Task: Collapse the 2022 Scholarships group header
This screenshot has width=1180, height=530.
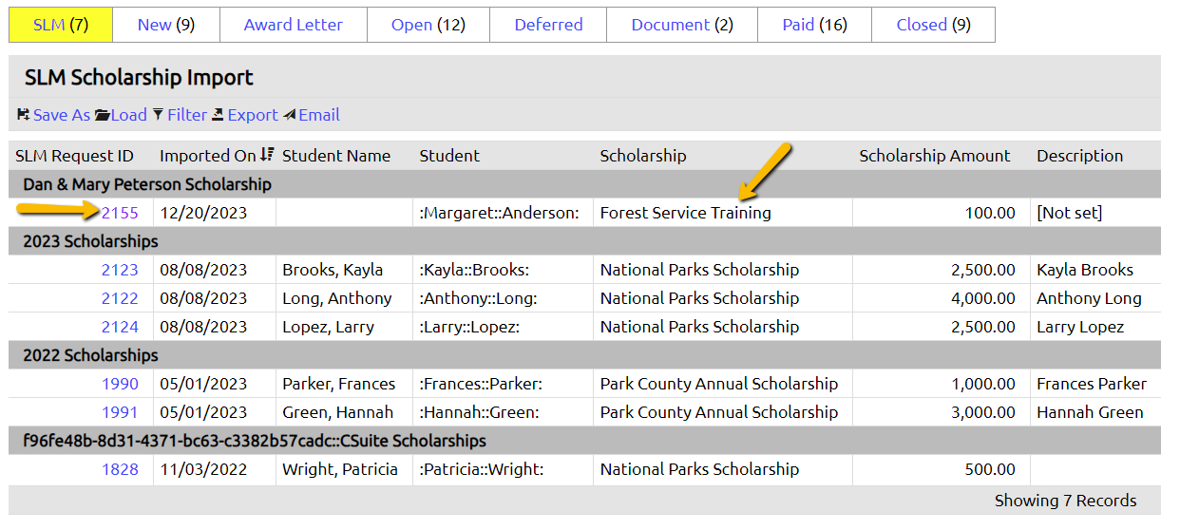Action: click(x=90, y=355)
